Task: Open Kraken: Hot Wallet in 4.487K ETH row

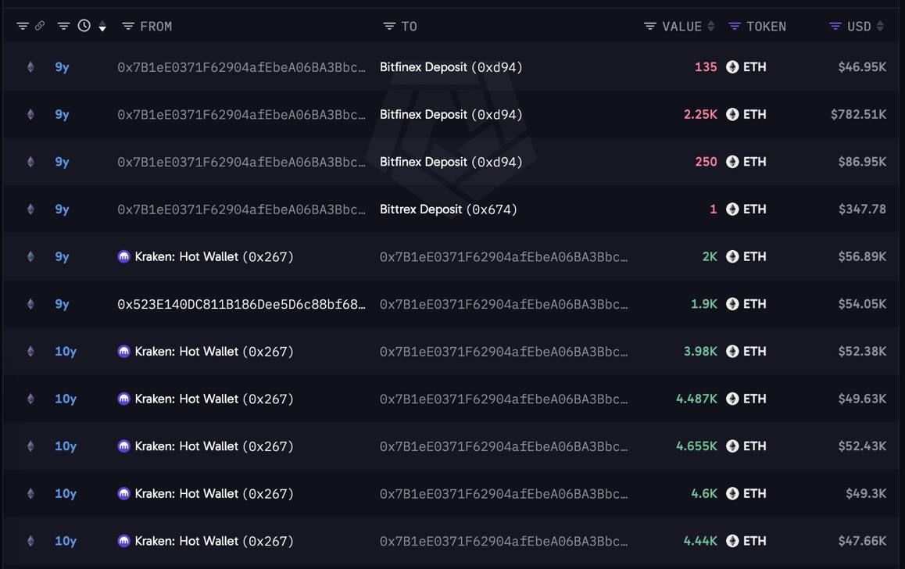Action: click(x=214, y=399)
